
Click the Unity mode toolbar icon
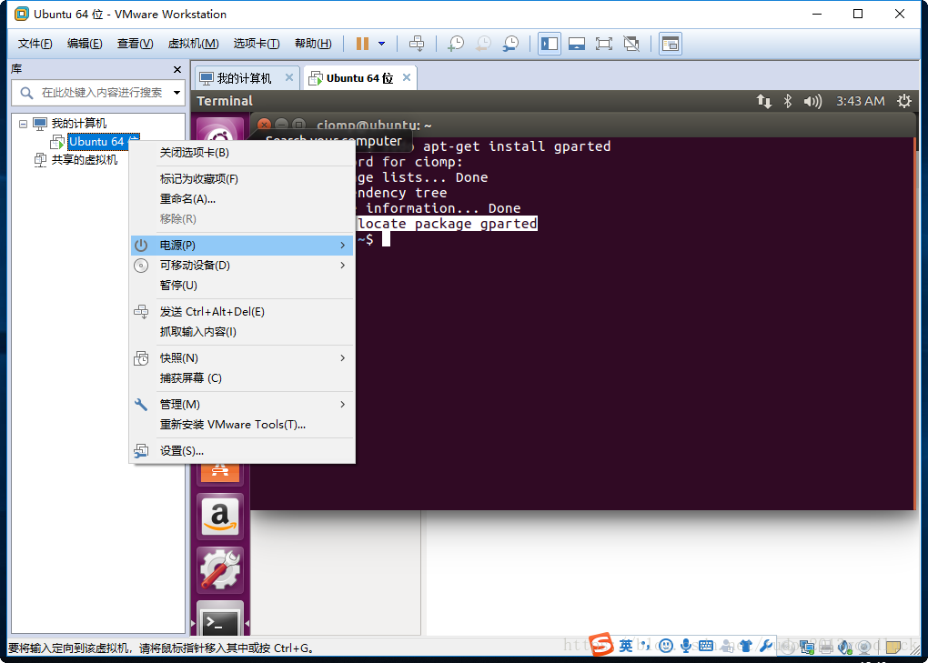coord(631,43)
